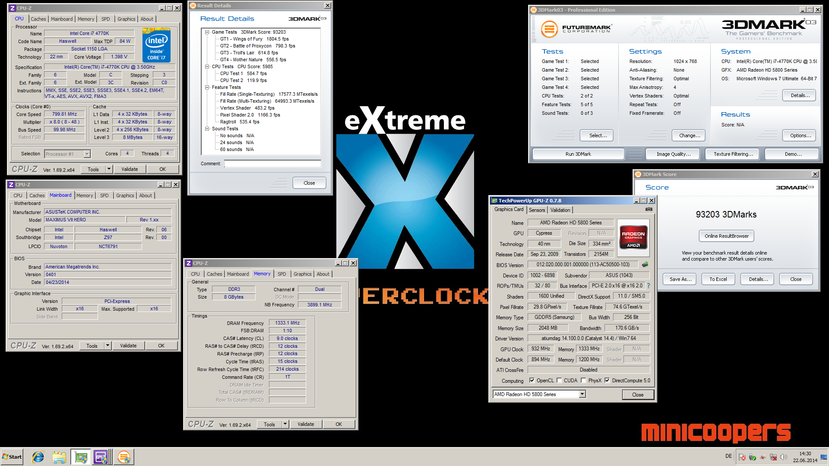The image size is (829, 466).
Task: Click the network status tray icon
Action: (773, 457)
